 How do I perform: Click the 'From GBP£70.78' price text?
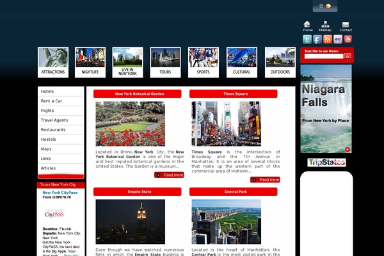(x=57, y=197)
